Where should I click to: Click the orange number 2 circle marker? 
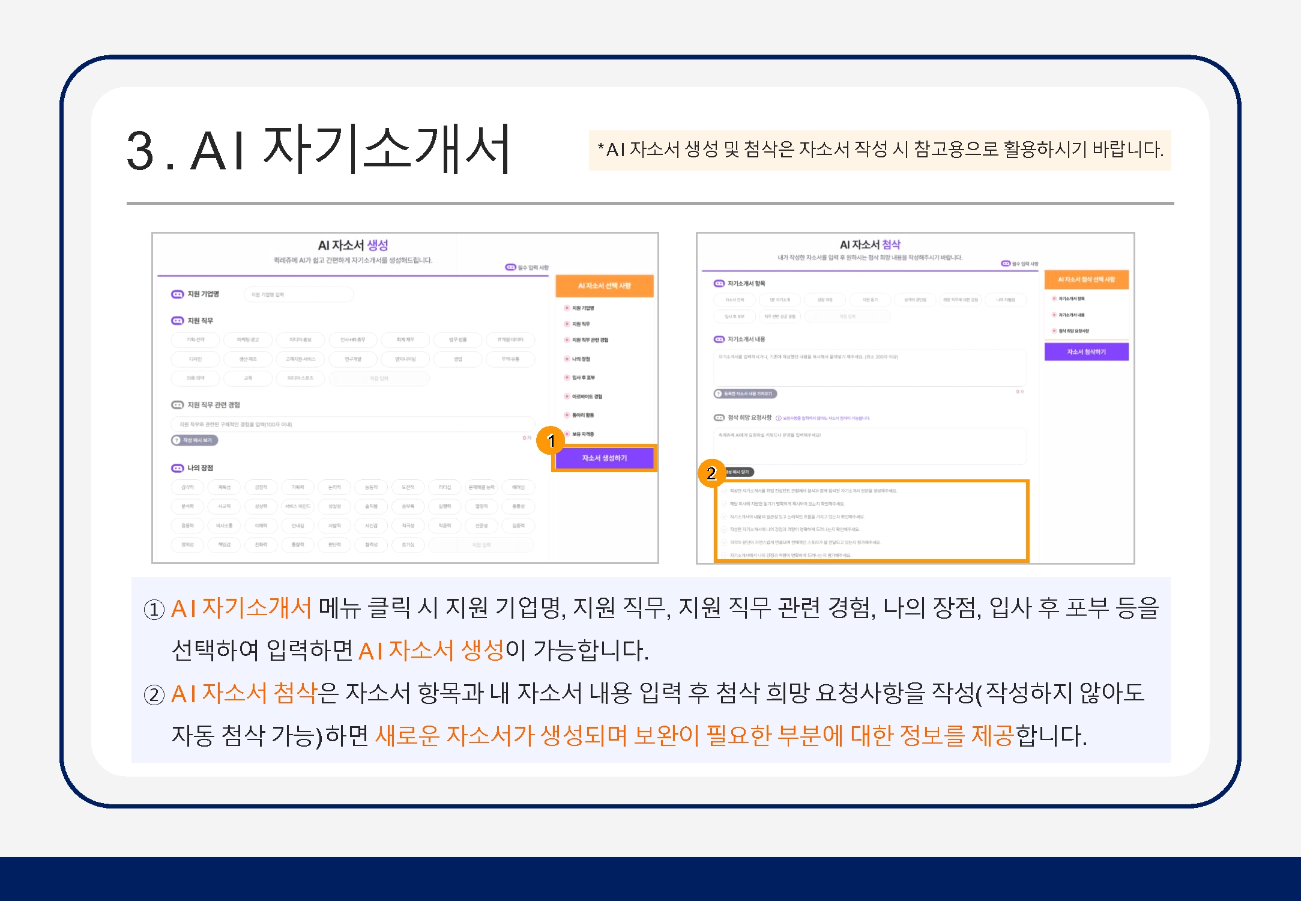coord(711,473)
